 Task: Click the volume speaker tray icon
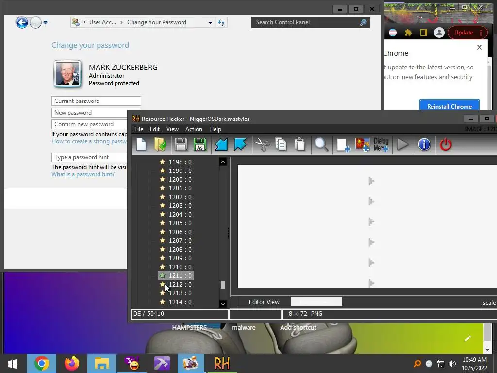[x=452, y=363]
